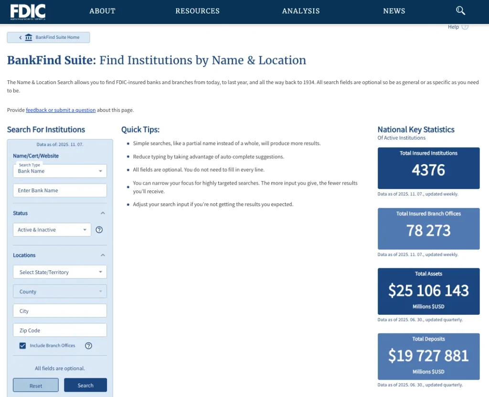Open the Active & Inactive status dropdown
The height and width of the screenshot is (397, 489).
click(52, 230)
